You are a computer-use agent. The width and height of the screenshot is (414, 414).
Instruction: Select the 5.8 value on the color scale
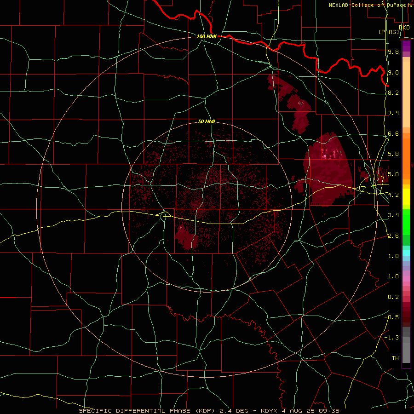point(393,154)
